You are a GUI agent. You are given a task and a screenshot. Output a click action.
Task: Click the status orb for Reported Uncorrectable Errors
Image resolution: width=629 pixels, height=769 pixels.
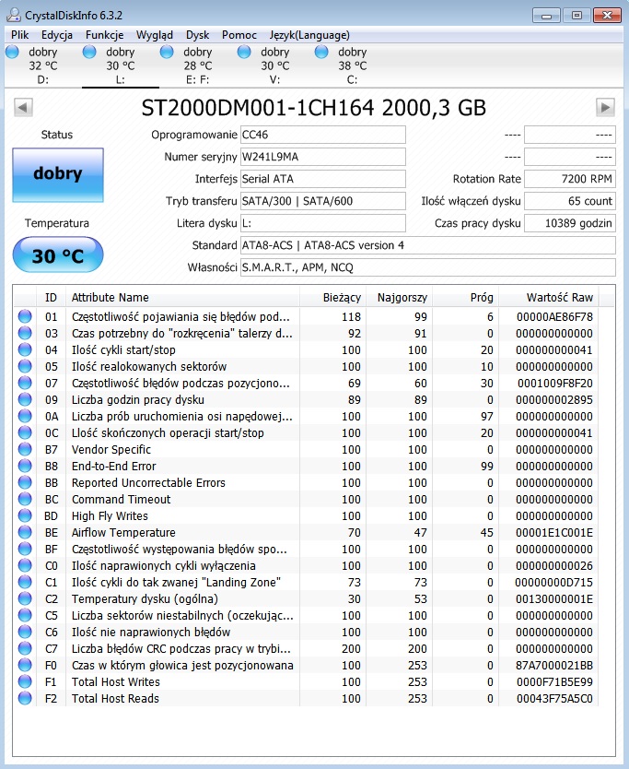tap(25, 482)
